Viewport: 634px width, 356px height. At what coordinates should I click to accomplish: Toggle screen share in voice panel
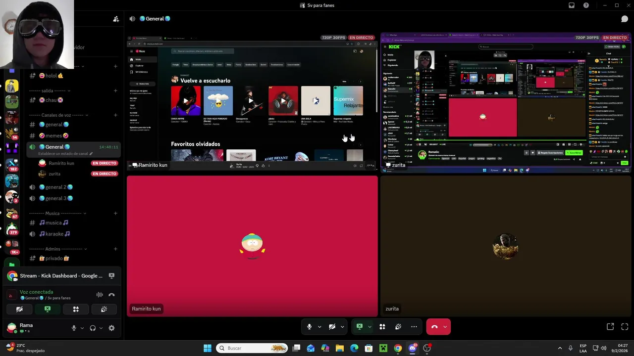[x=48, y=309]
